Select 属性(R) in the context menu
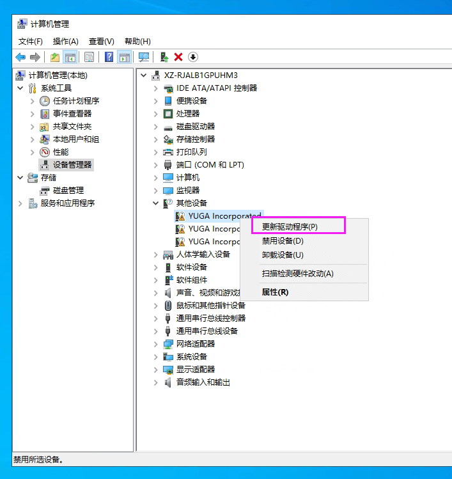Screen dimensions: 452x479 coord(275,292)
